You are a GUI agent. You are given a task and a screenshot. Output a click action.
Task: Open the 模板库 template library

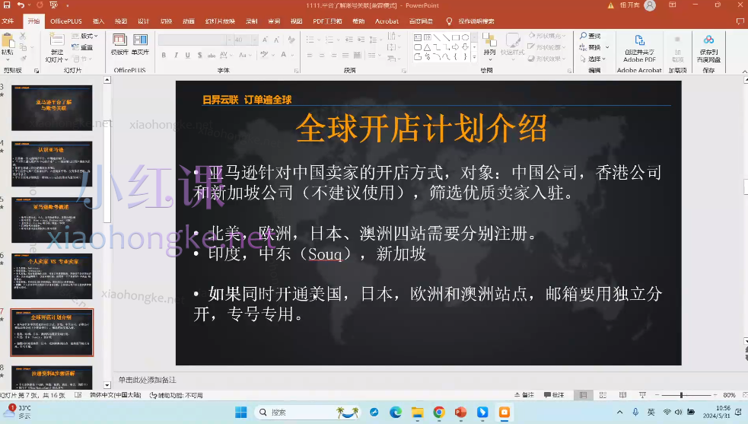[119, 44]
